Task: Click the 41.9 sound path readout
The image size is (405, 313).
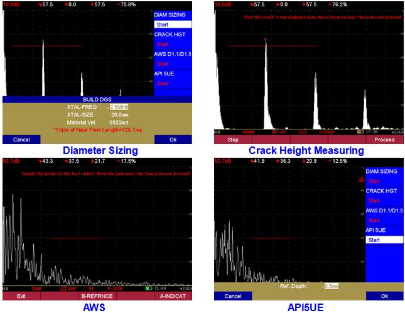Action: [x=257, y=161]
